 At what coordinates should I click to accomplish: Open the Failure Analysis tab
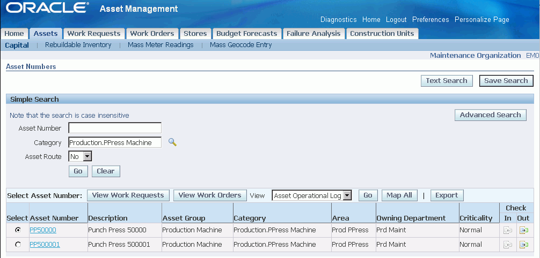(x=313, y=34)
